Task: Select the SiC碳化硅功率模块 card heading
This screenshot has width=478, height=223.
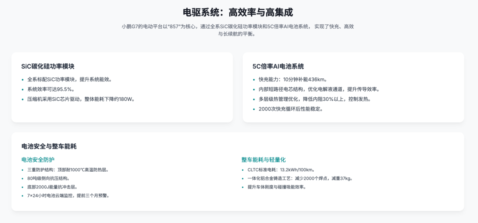Action: click(48, 66)
